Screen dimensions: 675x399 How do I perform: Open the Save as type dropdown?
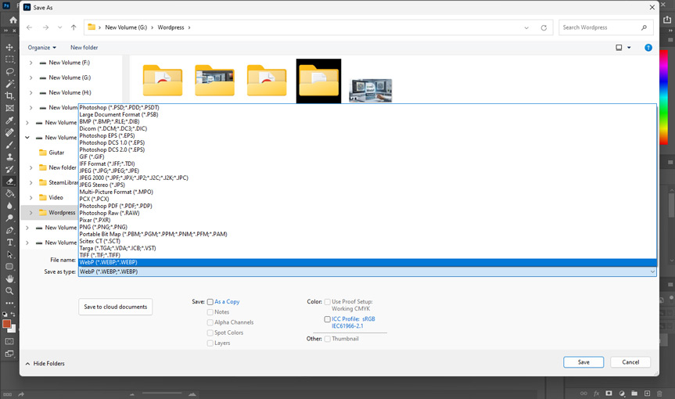point(367,271)
